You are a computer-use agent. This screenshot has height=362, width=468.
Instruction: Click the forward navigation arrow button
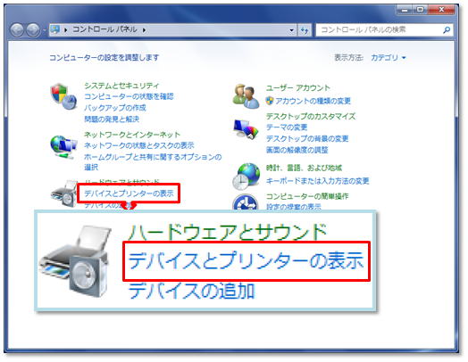click(x=33, y=30)
